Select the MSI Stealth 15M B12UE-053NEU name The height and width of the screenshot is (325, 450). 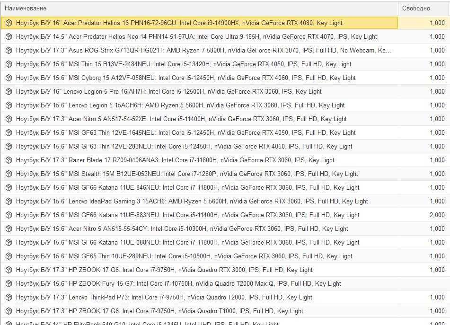pyautogui.click(x=187, y=174)
